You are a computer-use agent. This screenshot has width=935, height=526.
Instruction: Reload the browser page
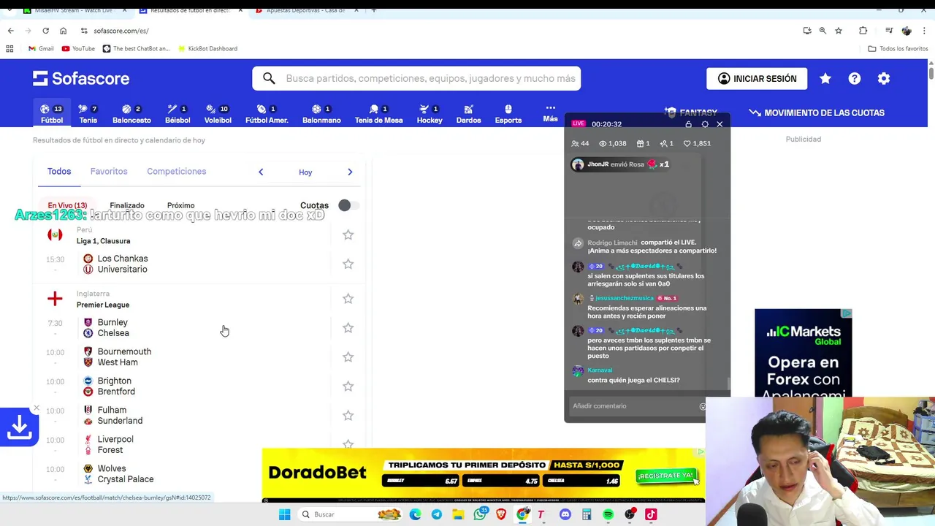45,31
